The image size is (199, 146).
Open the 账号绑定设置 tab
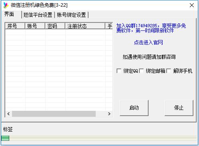[x=71, y=15]
